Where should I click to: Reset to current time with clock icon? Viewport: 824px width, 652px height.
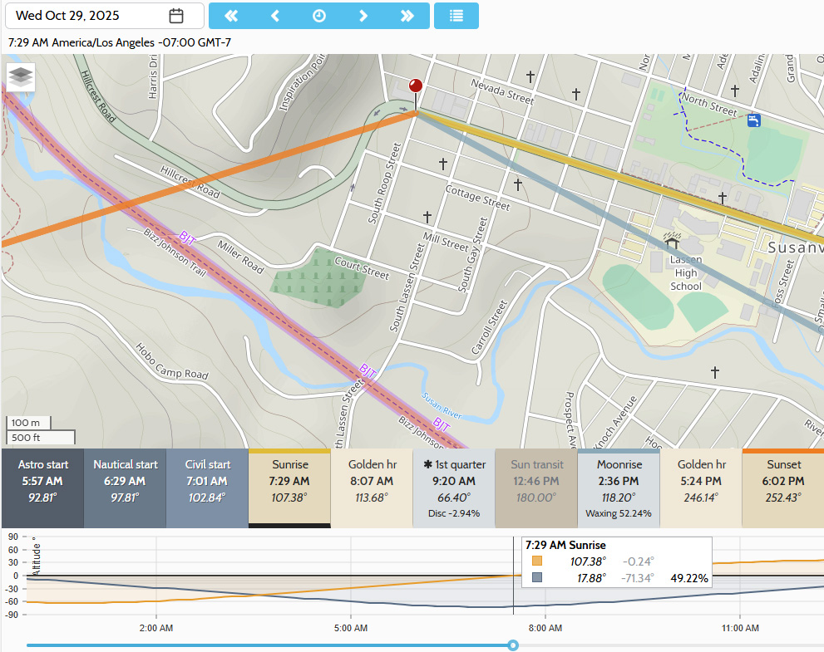click(319, 16)
